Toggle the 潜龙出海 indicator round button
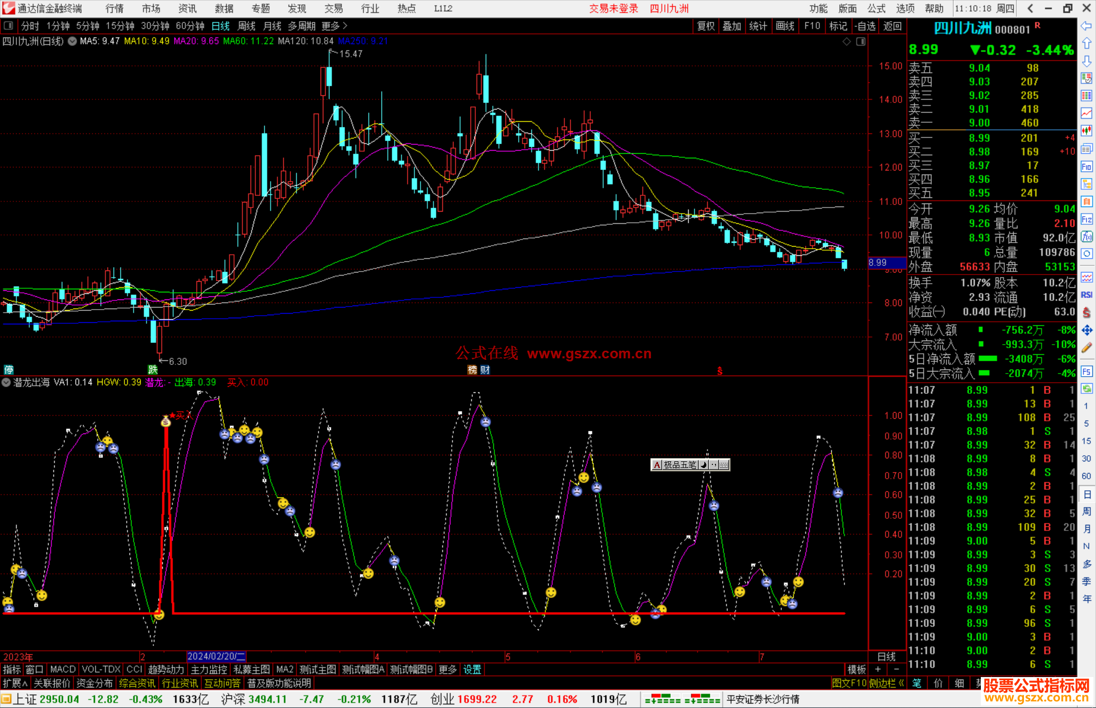This screenshot has width=1096, height=708. point(6,383)
